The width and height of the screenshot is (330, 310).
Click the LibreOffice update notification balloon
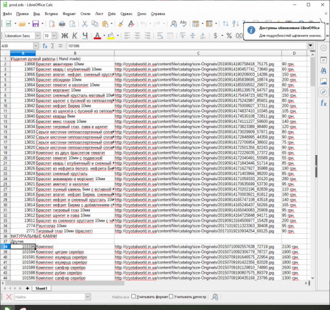[284, 31]
